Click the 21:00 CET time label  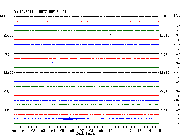9,54
